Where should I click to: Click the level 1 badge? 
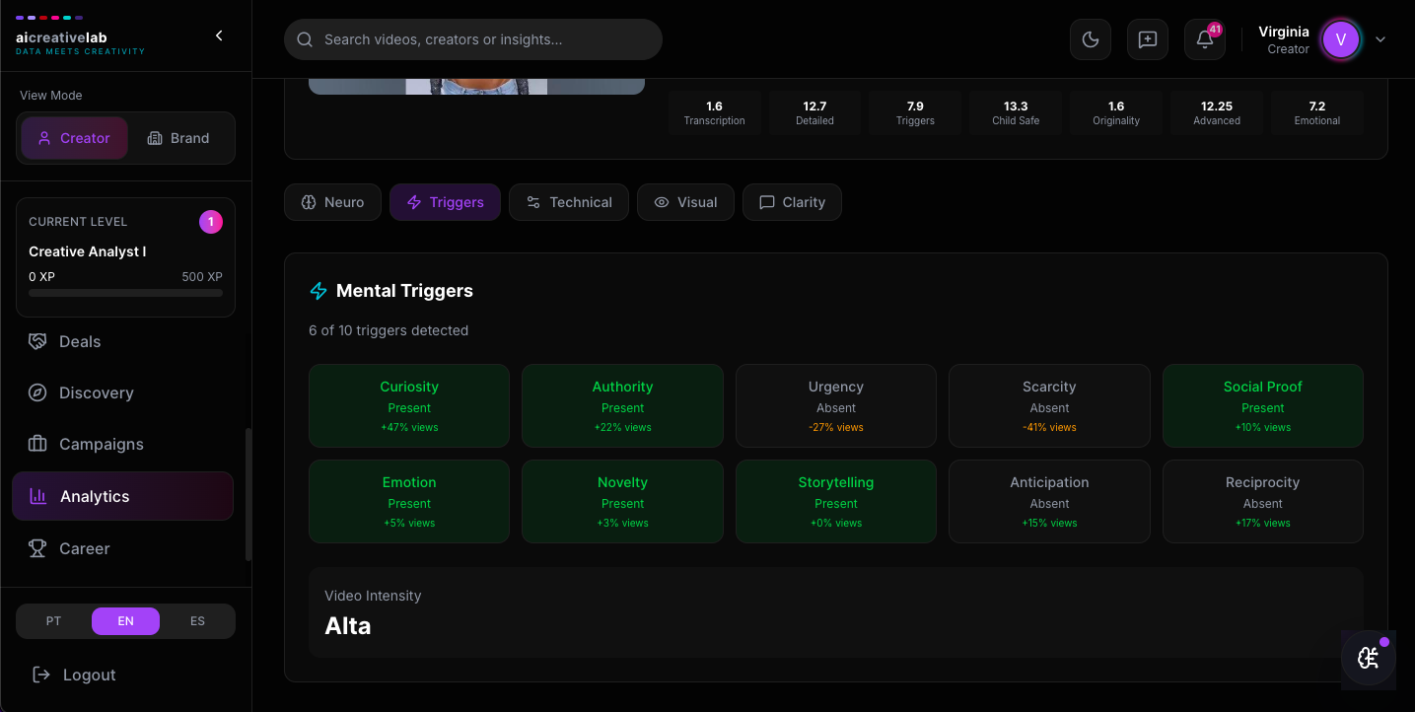click(210, 222)
